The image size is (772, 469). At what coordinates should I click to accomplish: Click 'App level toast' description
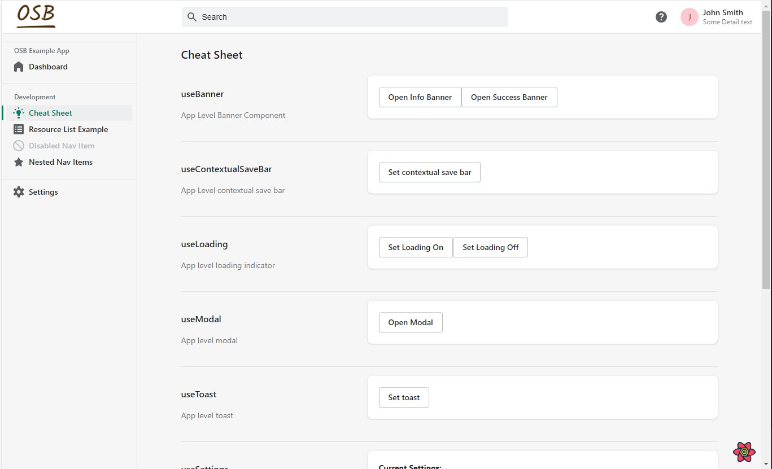207,415
